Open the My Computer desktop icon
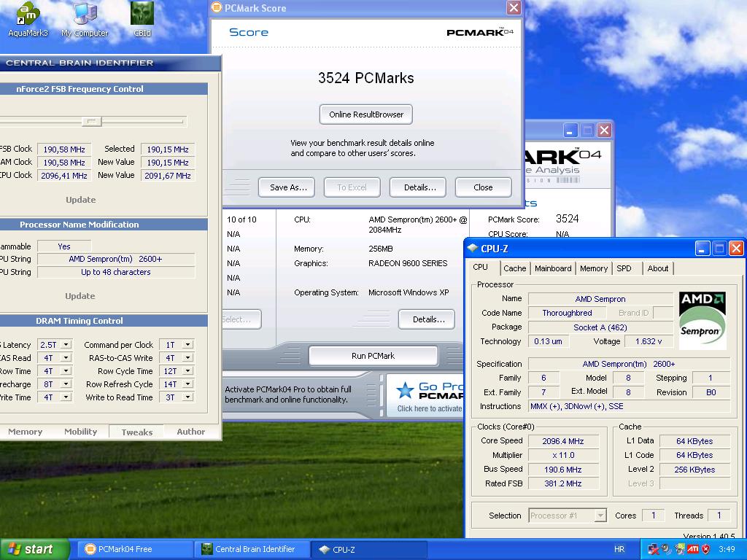The width and height of the screenshot is (747, 560). [x=85, y=19]
